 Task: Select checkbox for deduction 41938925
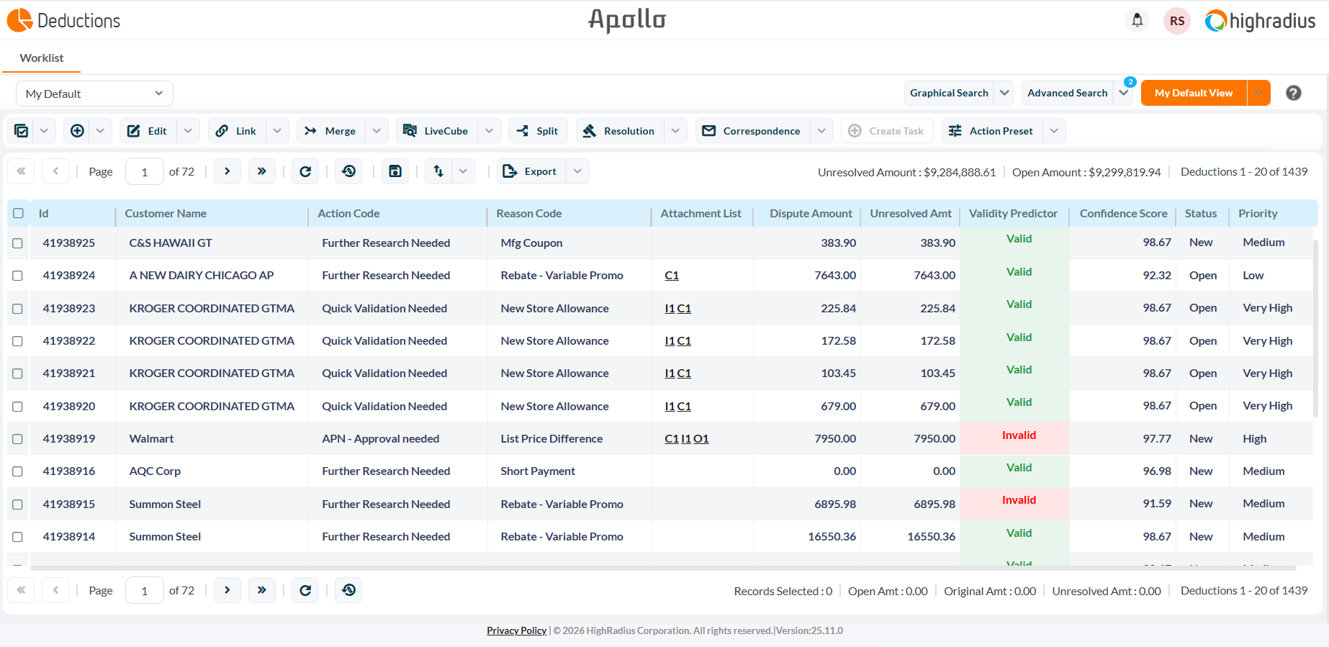[x=18, y=243]
